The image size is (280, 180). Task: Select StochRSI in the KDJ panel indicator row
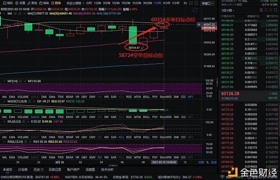tap(166, 137)
